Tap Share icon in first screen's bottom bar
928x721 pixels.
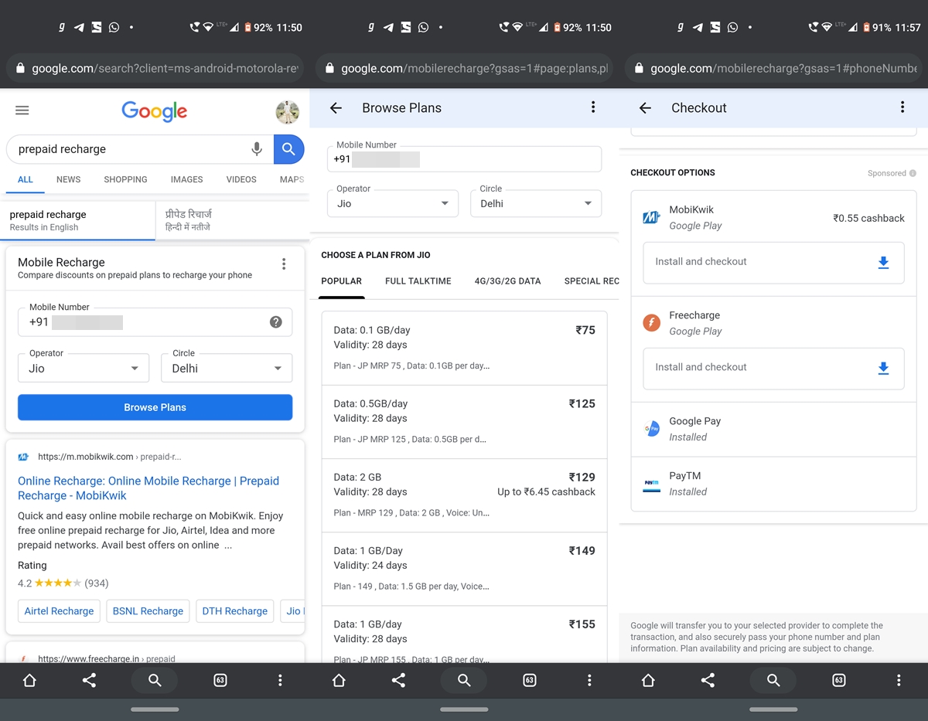click(89, 680)
